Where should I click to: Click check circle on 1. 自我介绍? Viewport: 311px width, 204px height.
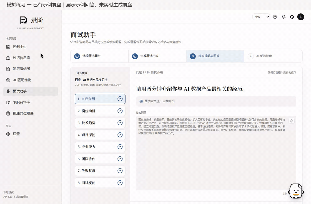(x=120, y=99)
